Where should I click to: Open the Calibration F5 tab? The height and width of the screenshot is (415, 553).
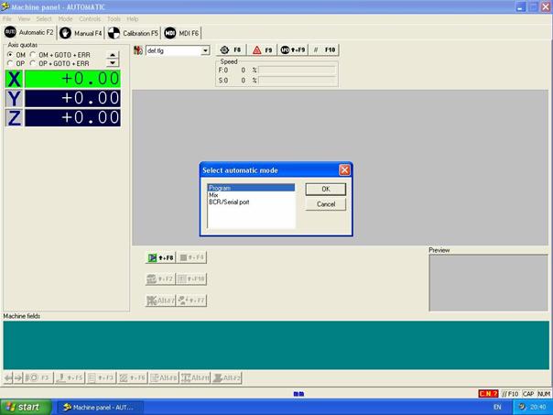tap(134, 32)
